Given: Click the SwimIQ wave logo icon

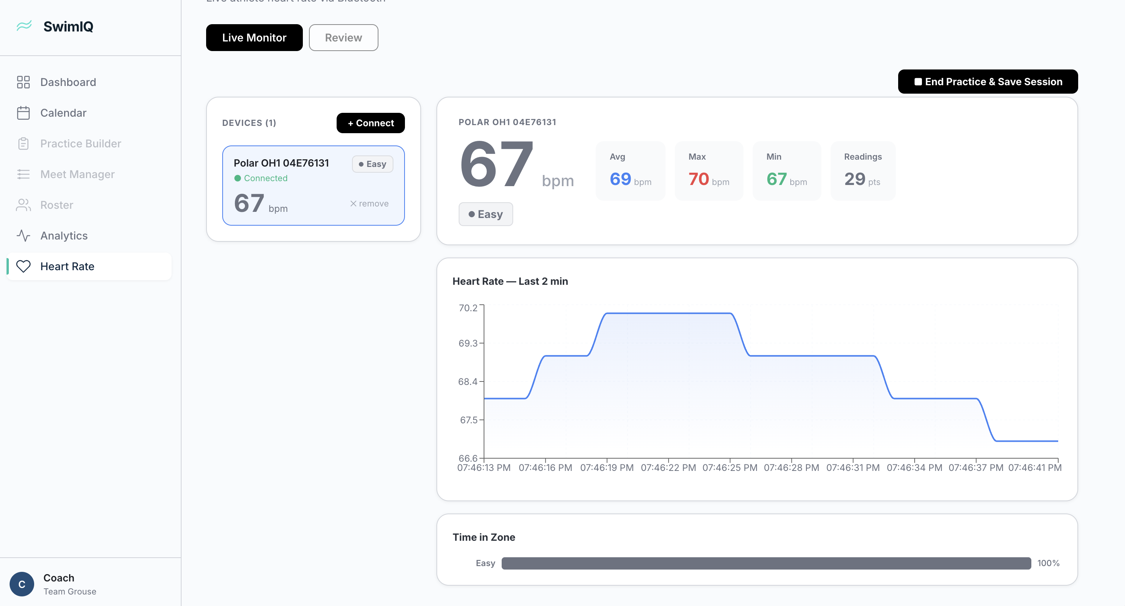Looking at the screenshot, I should (24, 26).
